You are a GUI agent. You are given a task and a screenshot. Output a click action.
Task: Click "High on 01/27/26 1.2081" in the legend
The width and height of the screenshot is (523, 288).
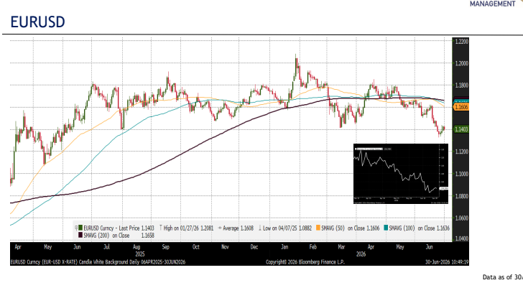point(188,228)
